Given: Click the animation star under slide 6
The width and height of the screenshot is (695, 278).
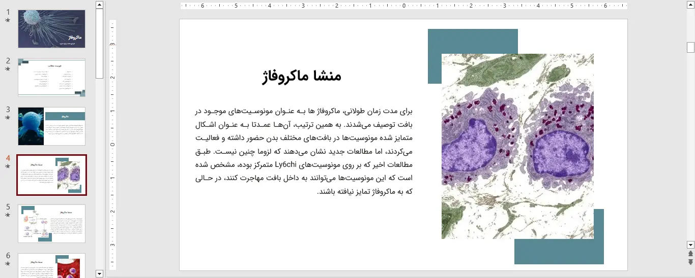Looking at the screenshot, I should coord(8,264).
